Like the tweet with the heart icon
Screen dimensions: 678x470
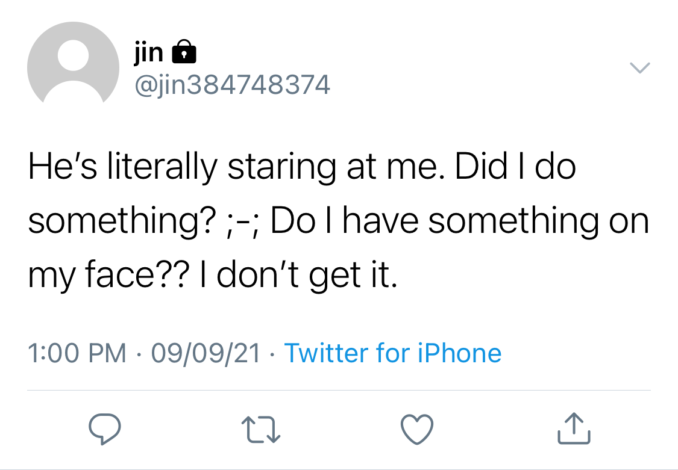click(x=417, y=429)
